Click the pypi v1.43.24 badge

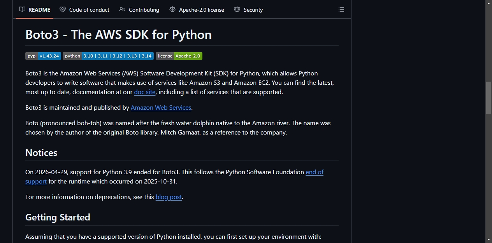pos(43,56)
